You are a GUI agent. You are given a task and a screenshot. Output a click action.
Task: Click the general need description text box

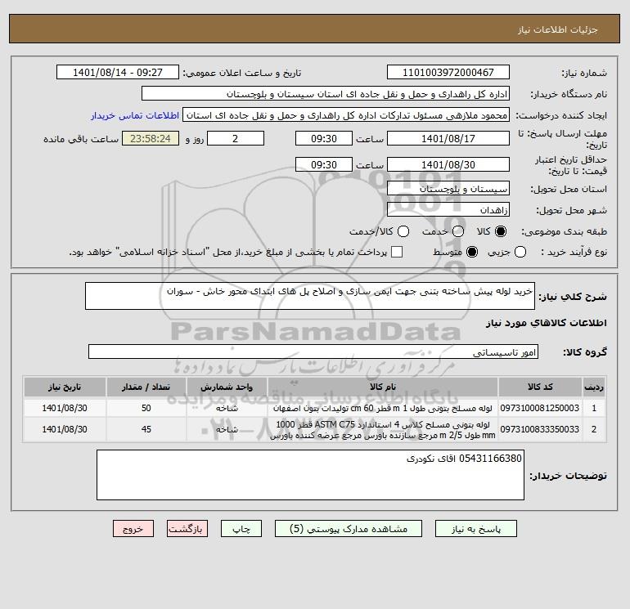(x=310, y=296)
